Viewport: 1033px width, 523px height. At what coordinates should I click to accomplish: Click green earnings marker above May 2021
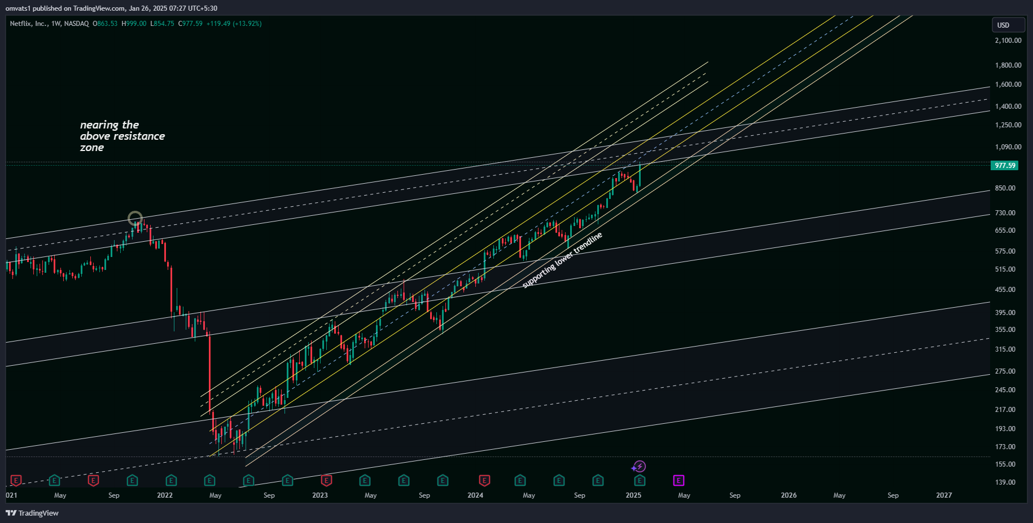(54, 481)
